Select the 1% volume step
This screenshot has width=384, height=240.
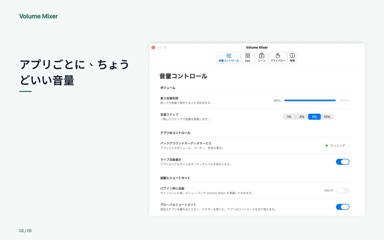(289, 117)
